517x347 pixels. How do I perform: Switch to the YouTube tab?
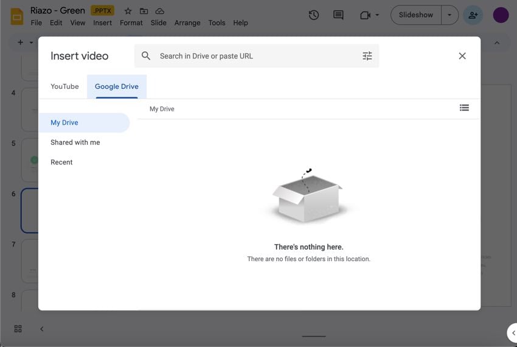pos(64,86)
